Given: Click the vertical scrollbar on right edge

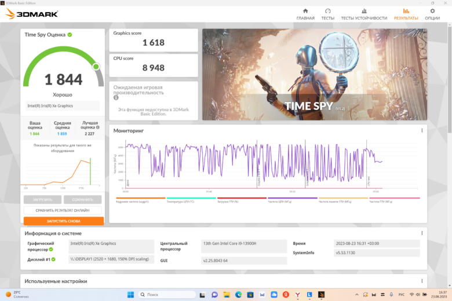Looking at the screenshot, I should coord(450,79).
